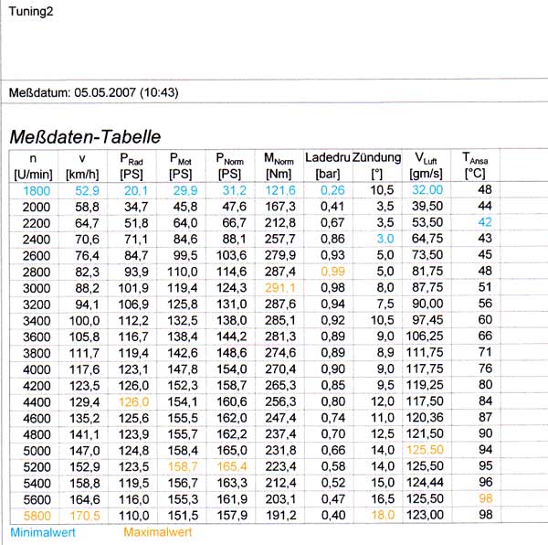Image resolution: width=548 pixels, height=545 pixels.
Task: Click the 'v [km/h]' column header
Action: click(x=82, y=166)
